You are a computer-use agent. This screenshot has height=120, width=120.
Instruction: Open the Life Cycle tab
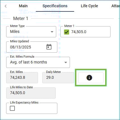click(x=90, y=6)
